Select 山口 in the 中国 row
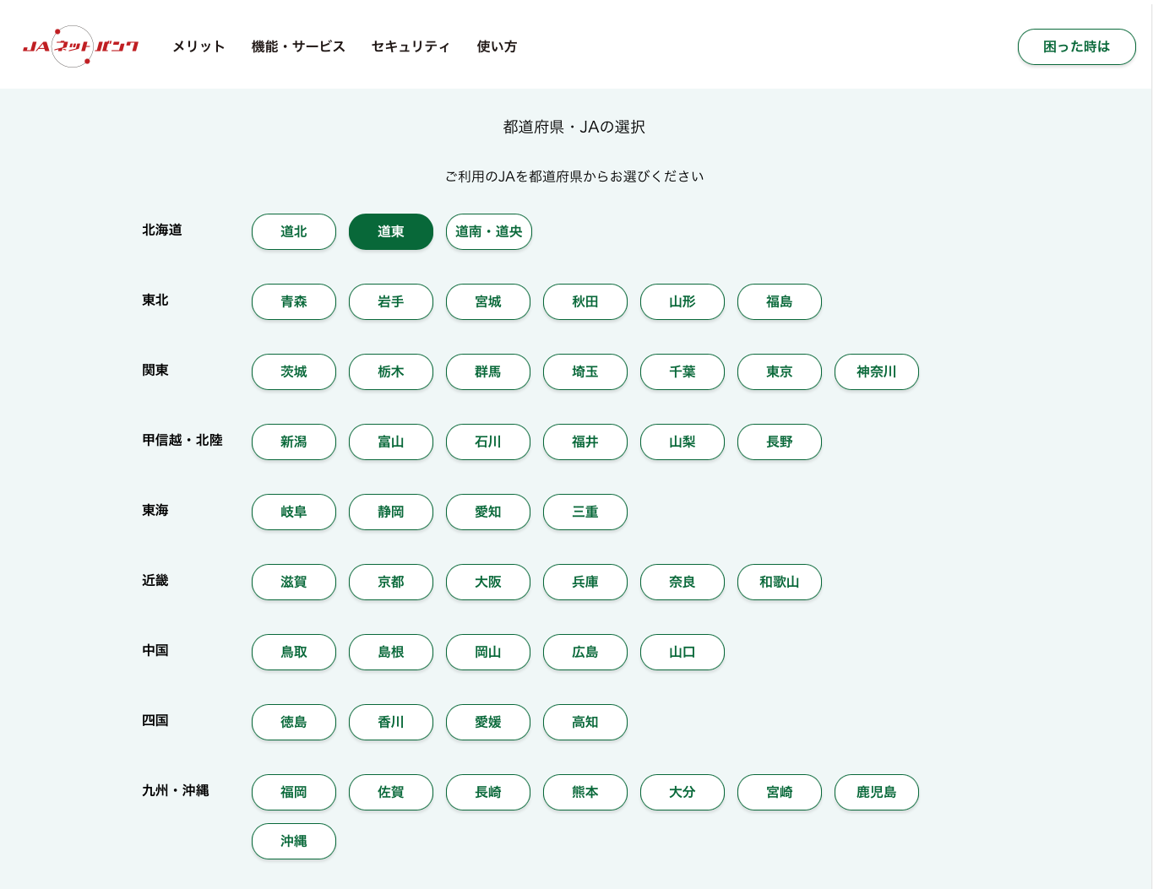The width and height of the screenshot is (1153, 889). click(x=683, y=652)
